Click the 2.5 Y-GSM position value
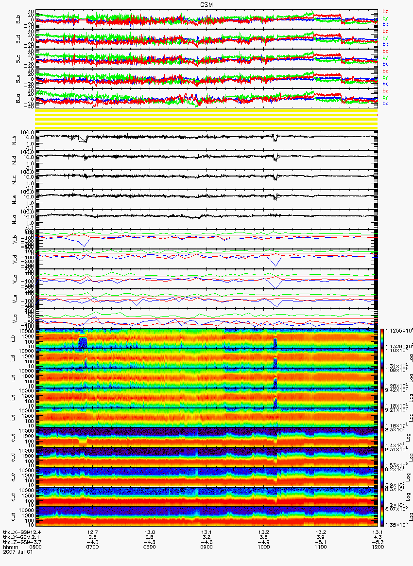 pos(93,537)
